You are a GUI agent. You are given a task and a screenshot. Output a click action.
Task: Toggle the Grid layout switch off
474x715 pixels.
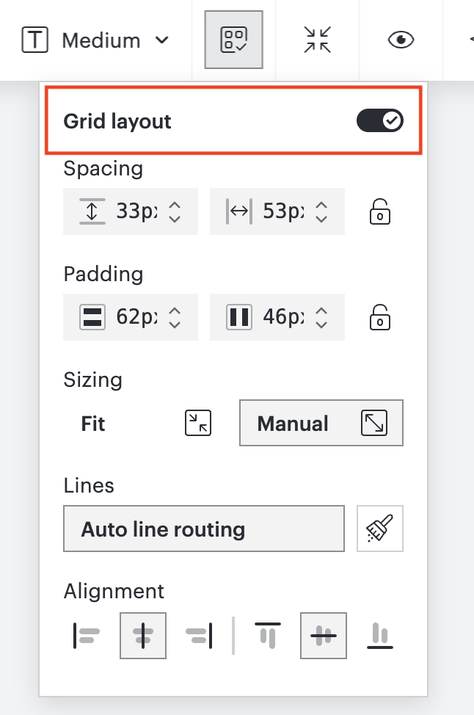coord(379,120)
